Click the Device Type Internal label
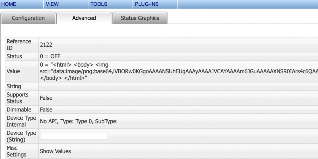318x159 pixels. click(21, 121)
